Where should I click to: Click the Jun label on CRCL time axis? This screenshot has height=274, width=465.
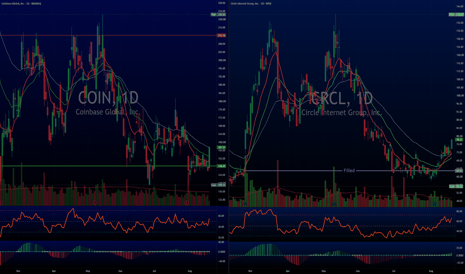[x=358, y=271]
